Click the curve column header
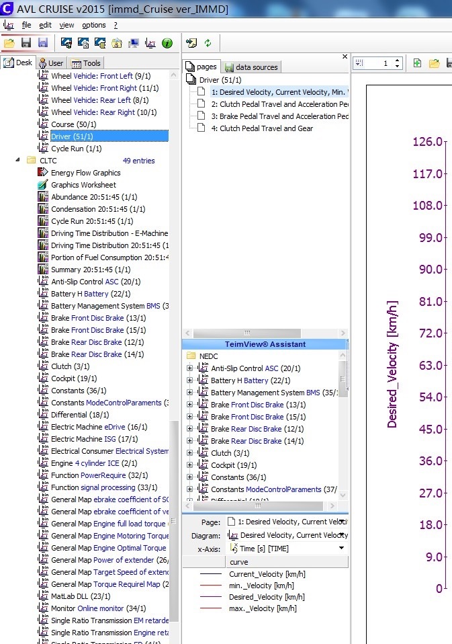Screen dimensions: 452x644 point(287,561)
